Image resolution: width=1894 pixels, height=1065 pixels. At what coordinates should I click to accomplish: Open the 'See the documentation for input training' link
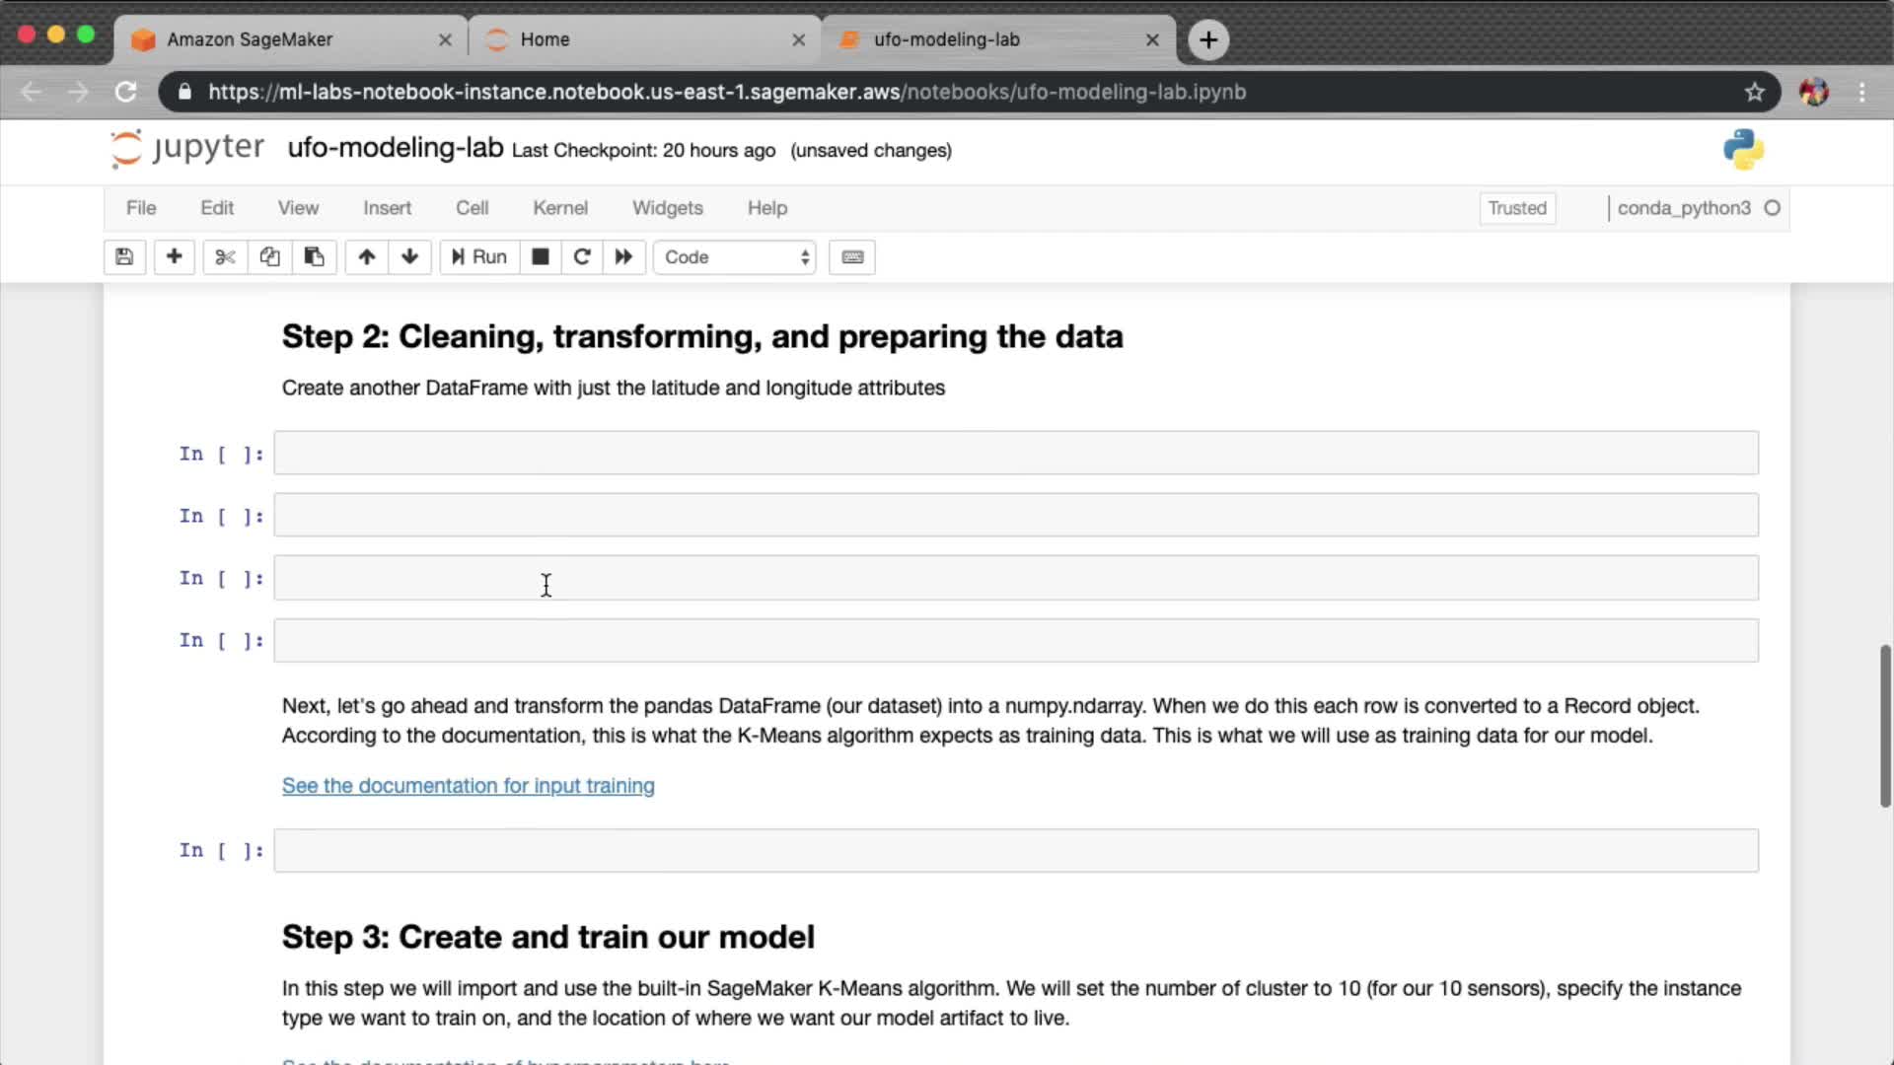tap(468, 786)
